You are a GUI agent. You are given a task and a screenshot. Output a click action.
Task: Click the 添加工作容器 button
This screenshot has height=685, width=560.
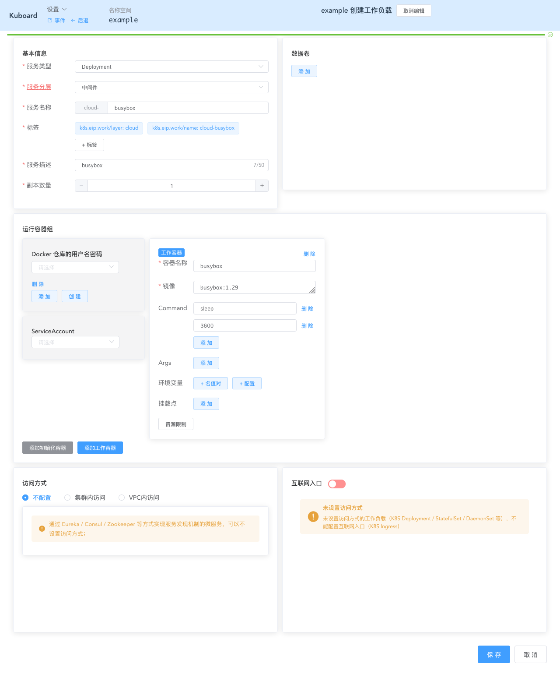click(x=100, y=448)
